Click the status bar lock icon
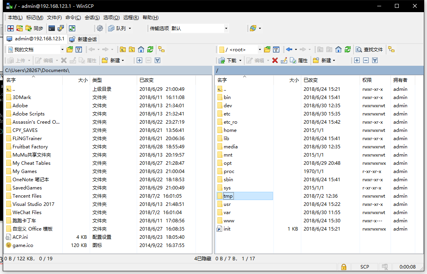The image size is (427, 274). tap(344, 267)
